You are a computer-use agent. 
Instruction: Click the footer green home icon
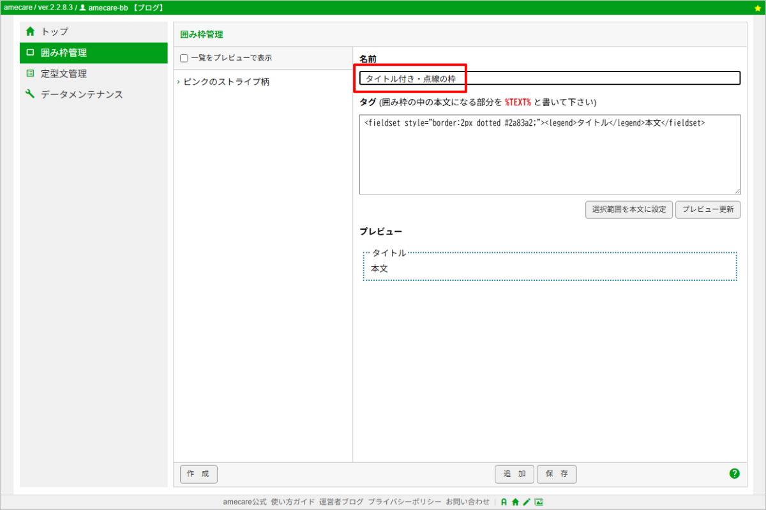tap(515, 502)
